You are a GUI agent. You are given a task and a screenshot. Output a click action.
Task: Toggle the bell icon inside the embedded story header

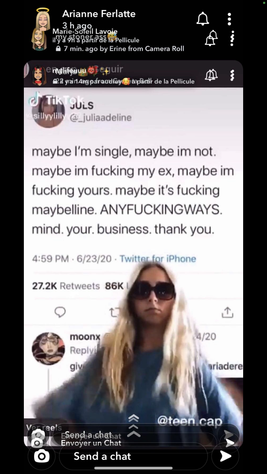tap(211, 75)
